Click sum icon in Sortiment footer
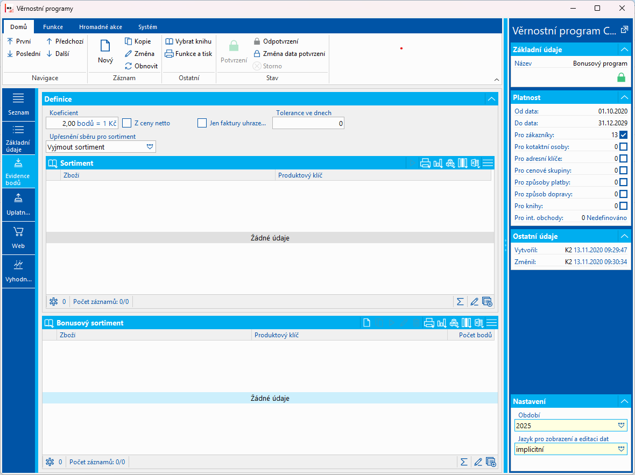The width and height of the screenshot is (635, 475). pos(460,302)
